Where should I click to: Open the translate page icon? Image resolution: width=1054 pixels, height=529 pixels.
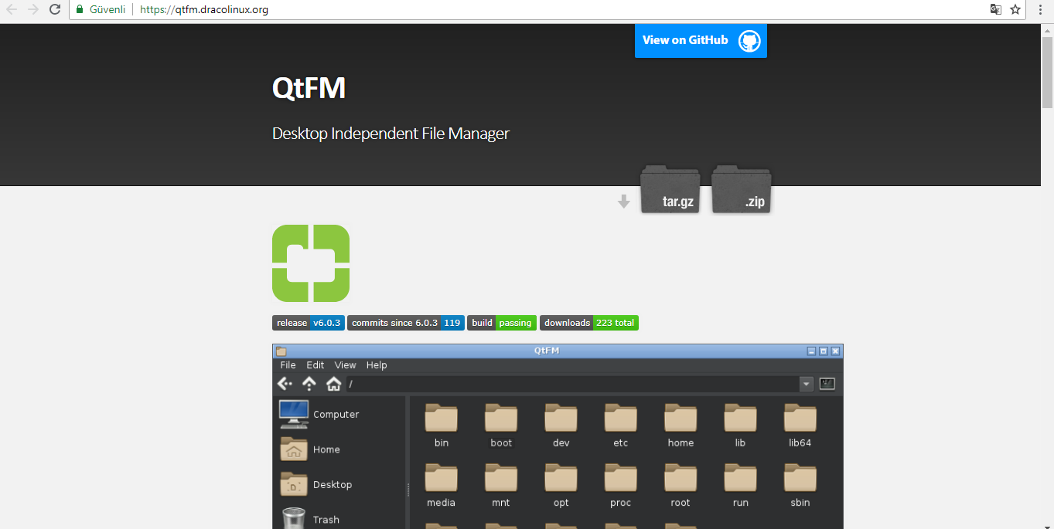click(x=996, y=9)
